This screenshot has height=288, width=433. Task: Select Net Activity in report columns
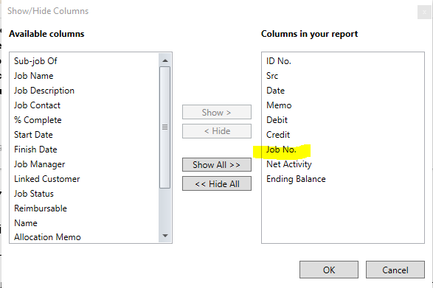[x=289, y=164]
